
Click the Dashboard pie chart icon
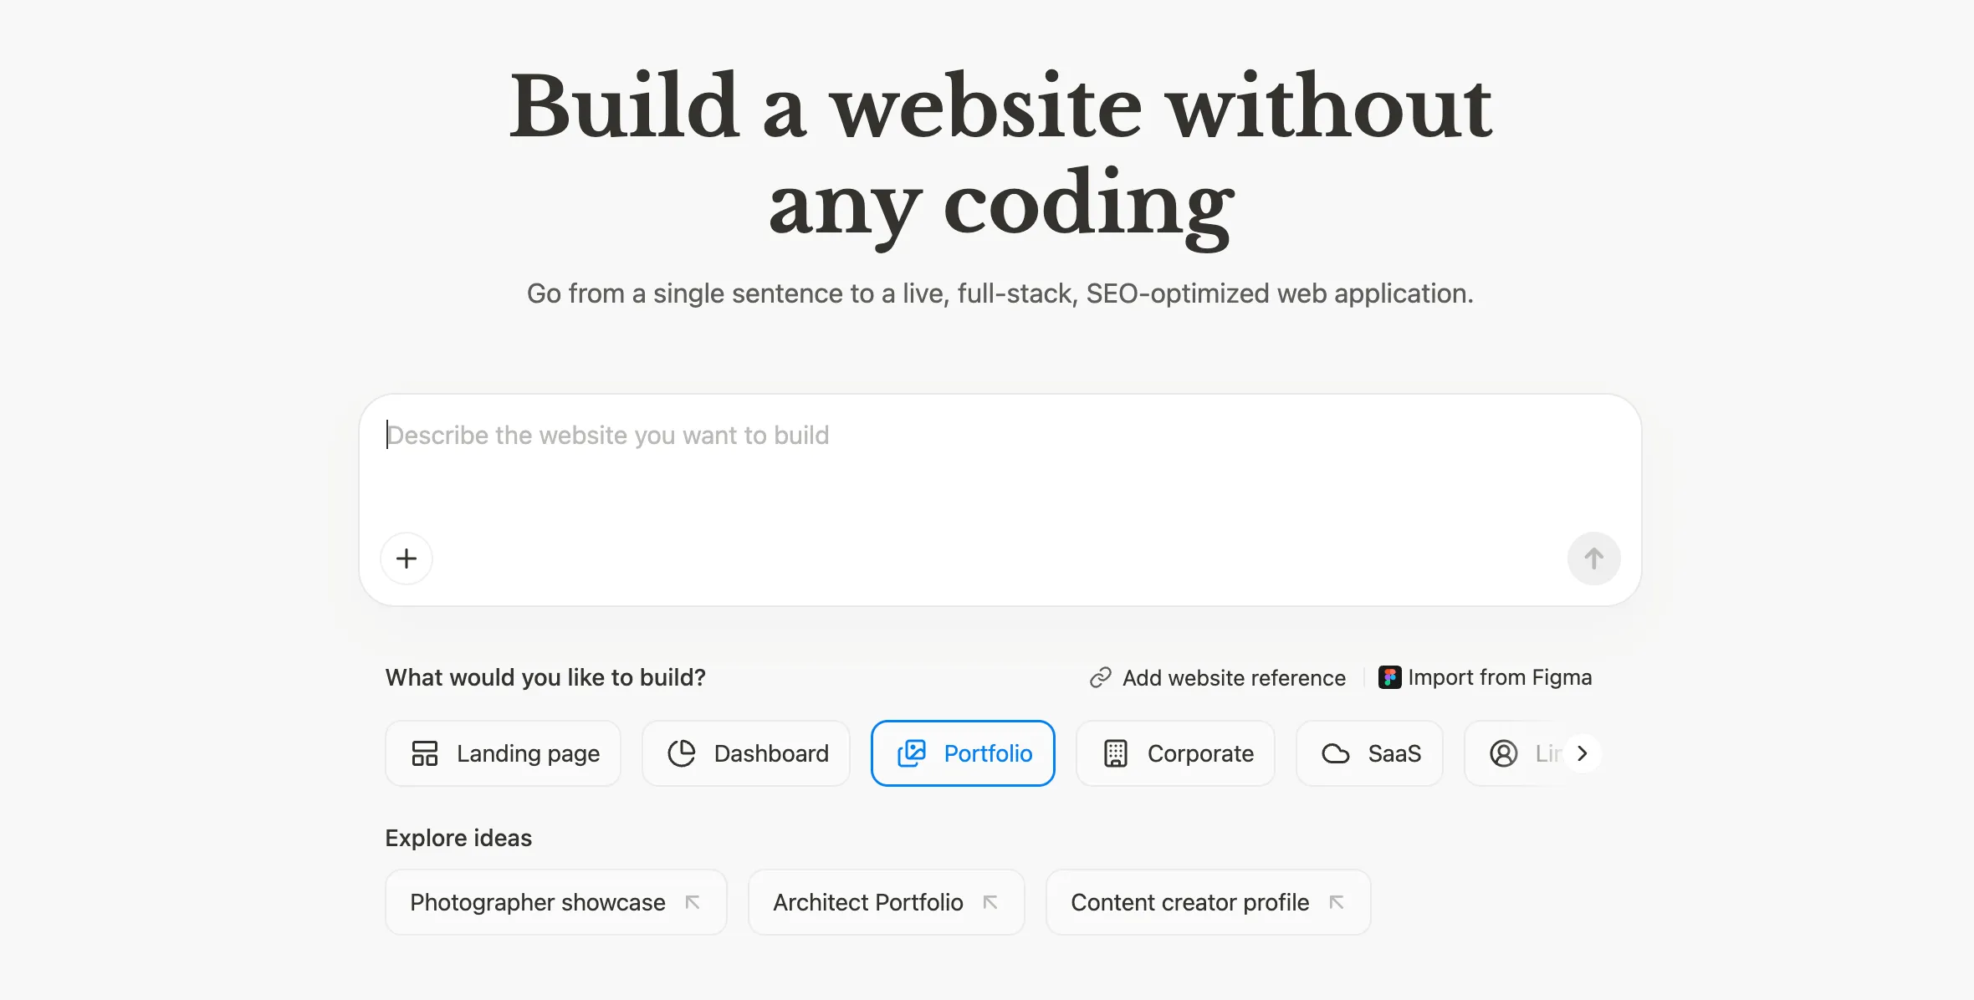click(x=682, y=753)
